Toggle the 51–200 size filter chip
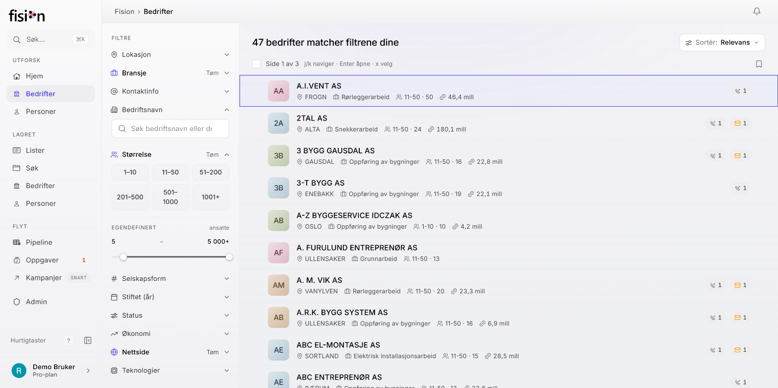 [x=210, y=172]
